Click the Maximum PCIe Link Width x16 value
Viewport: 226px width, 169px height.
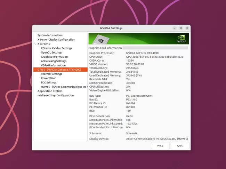(128, 120)
